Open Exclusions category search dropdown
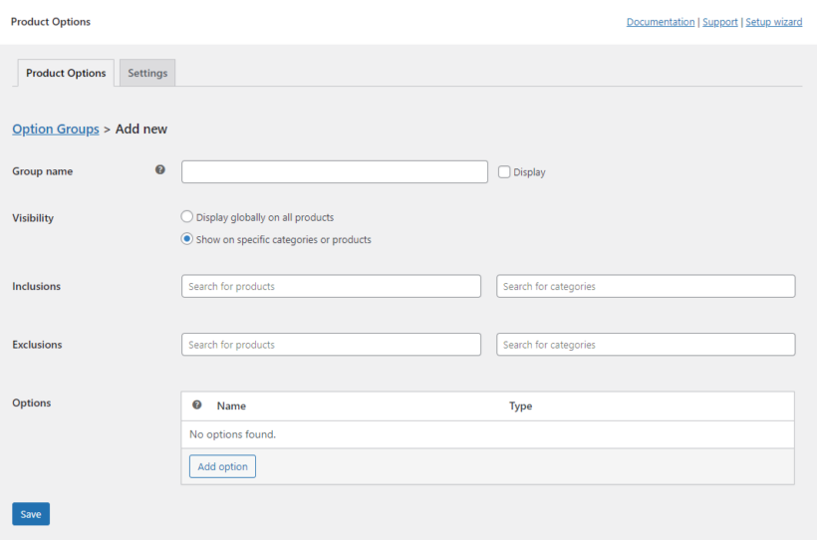Image resolution: width=817 pixels, height=540 pixels. pyautogui.click(x=646, y=345)
